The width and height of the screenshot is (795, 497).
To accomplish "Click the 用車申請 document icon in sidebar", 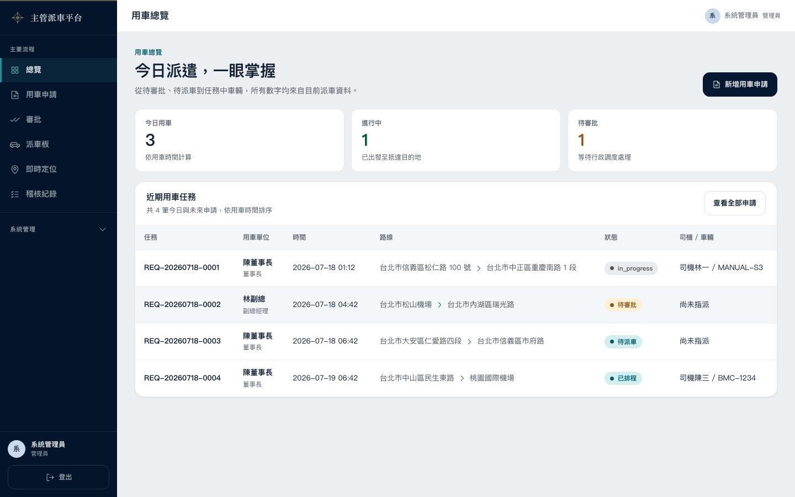I will (15, 95).
